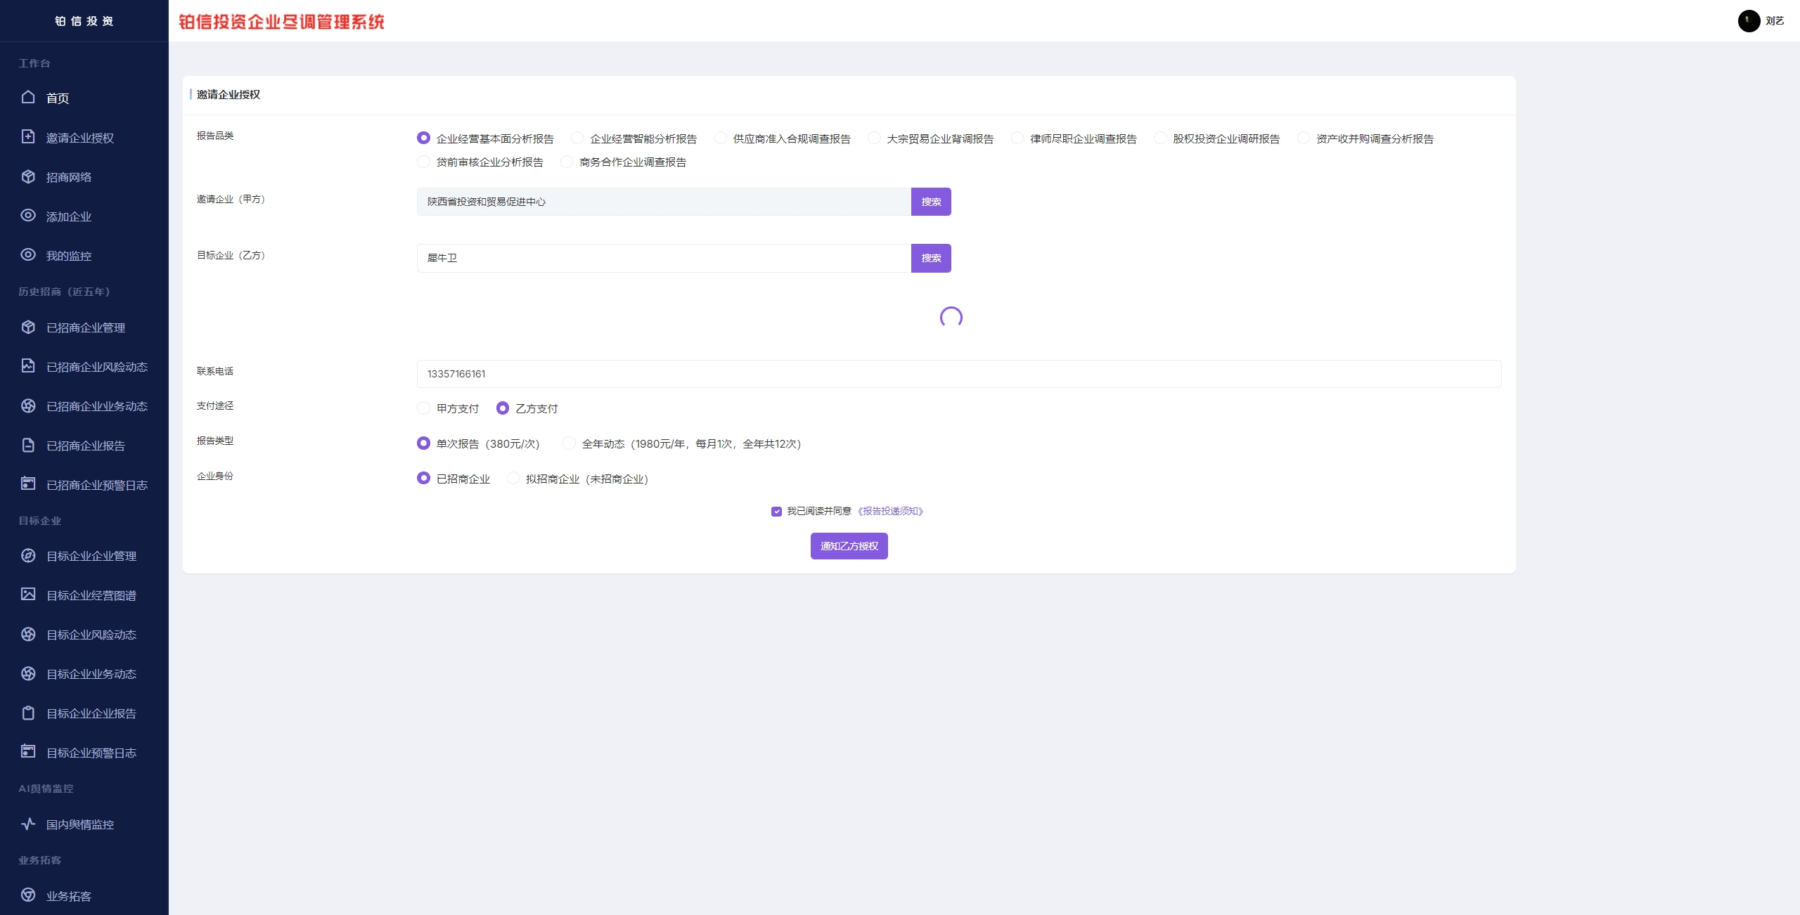Click the 邀请企业授权 sidebar document icon
This screenshot has height=915, width=1800.
click(28, 136)
